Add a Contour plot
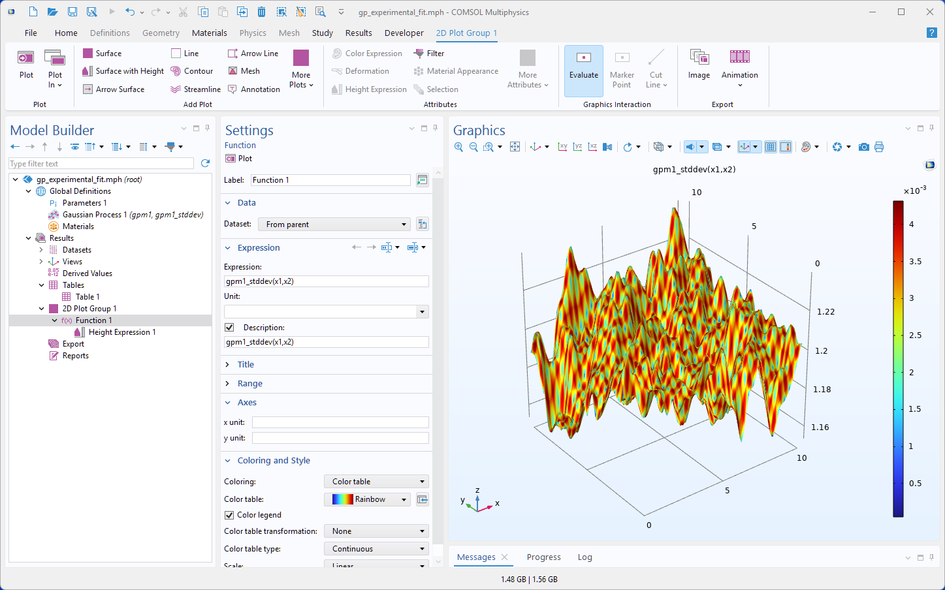The height and width of the screenshot is (590, 945). 191,71
